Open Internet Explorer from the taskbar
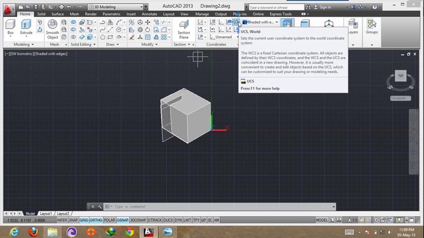 click(14, 232)
